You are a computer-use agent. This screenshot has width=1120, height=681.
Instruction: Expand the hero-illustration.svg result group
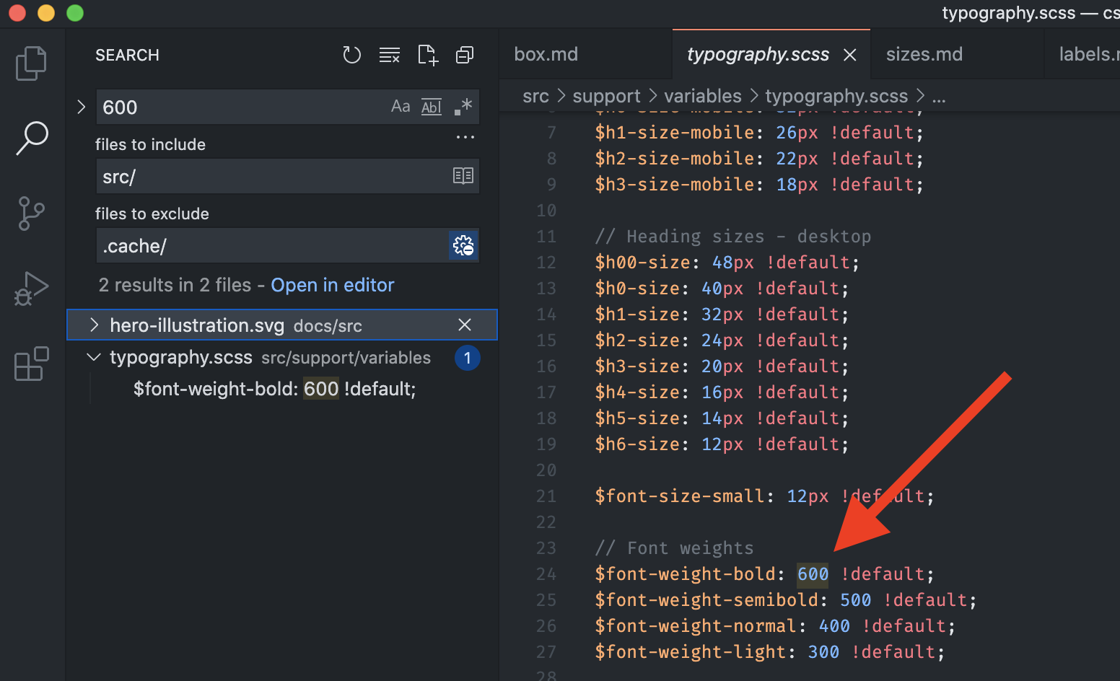[x=94, y=325]
